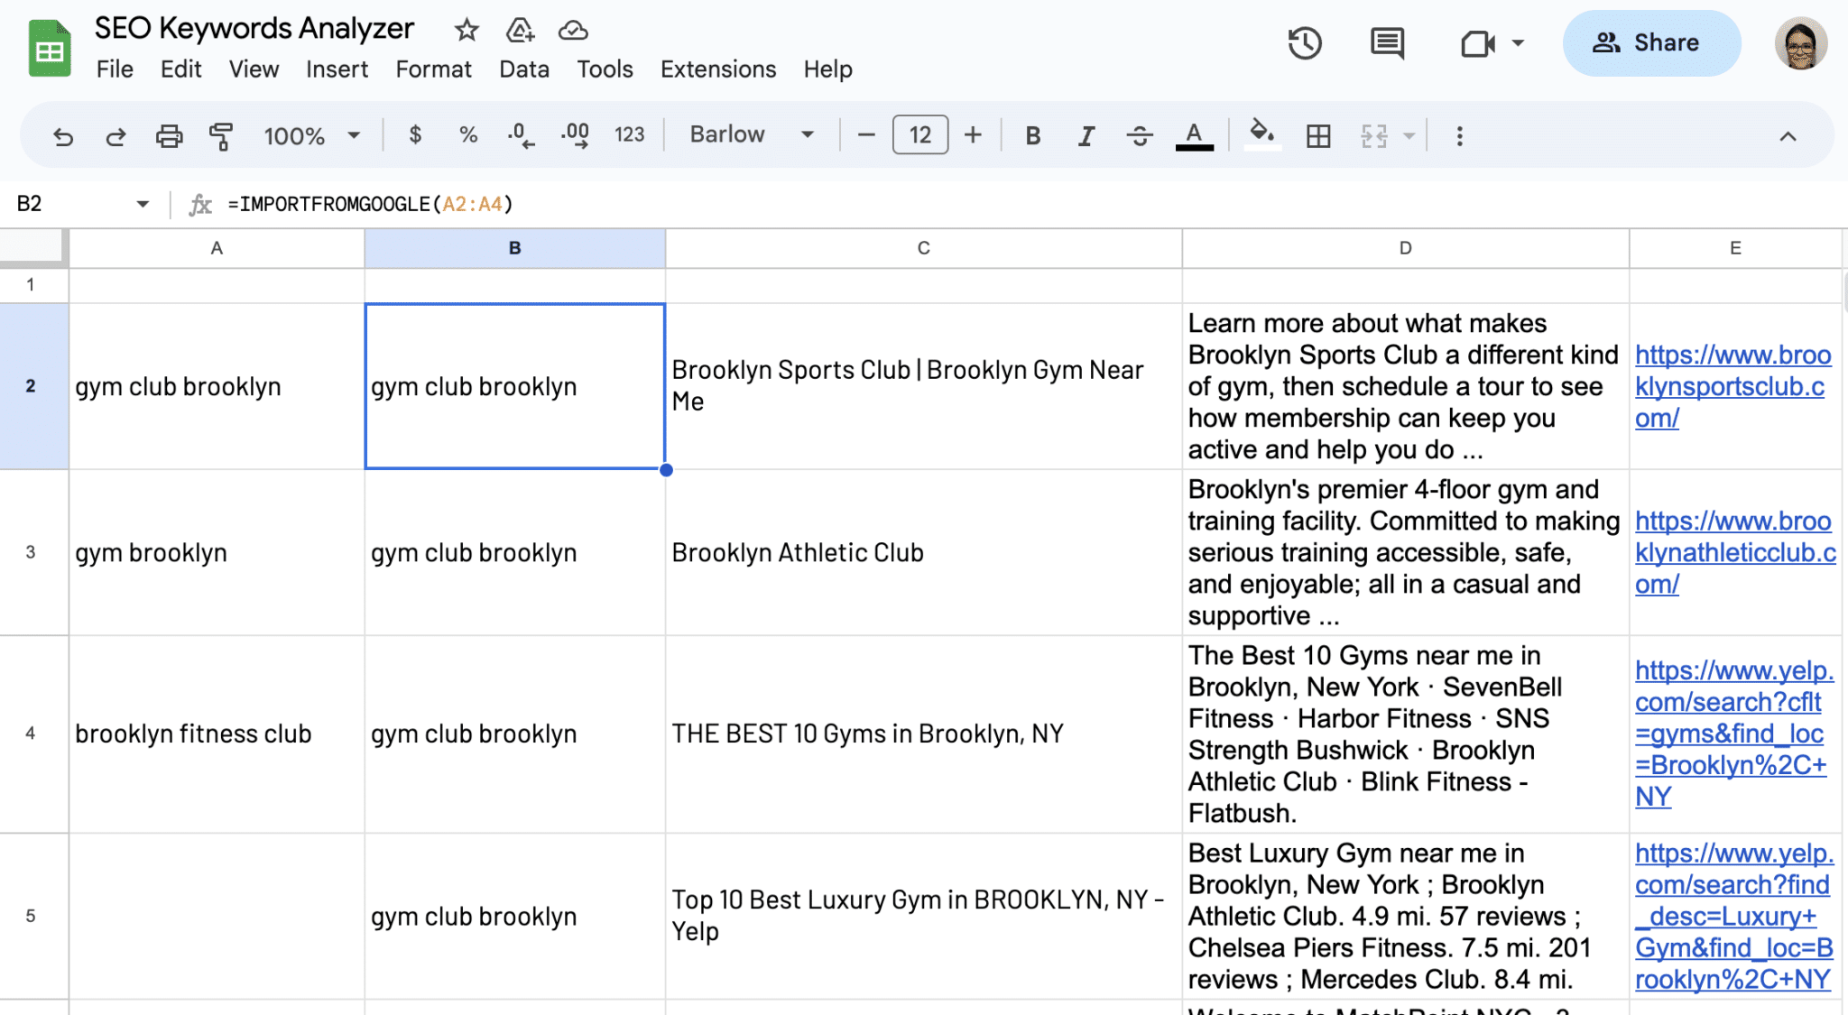The image size is (1848, 1015).
Task: Select the Paint format tool
Action: tap(221, 134)
